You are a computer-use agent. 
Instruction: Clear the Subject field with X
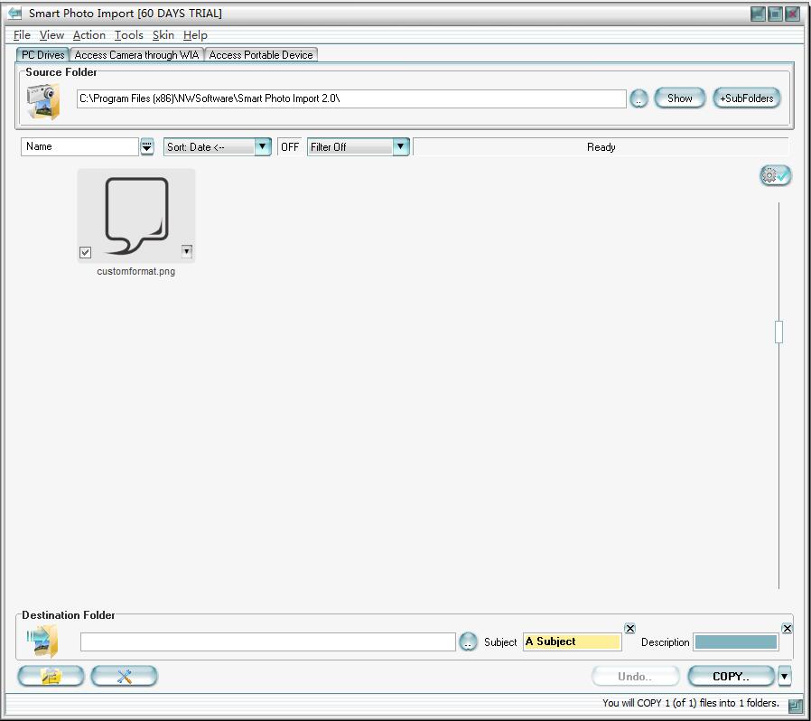click(630, 628)
